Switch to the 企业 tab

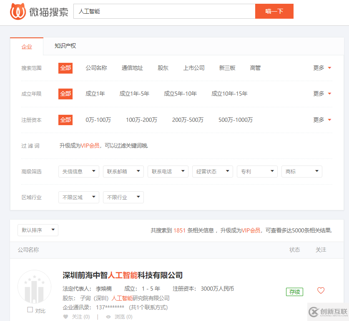pos(27,47)
